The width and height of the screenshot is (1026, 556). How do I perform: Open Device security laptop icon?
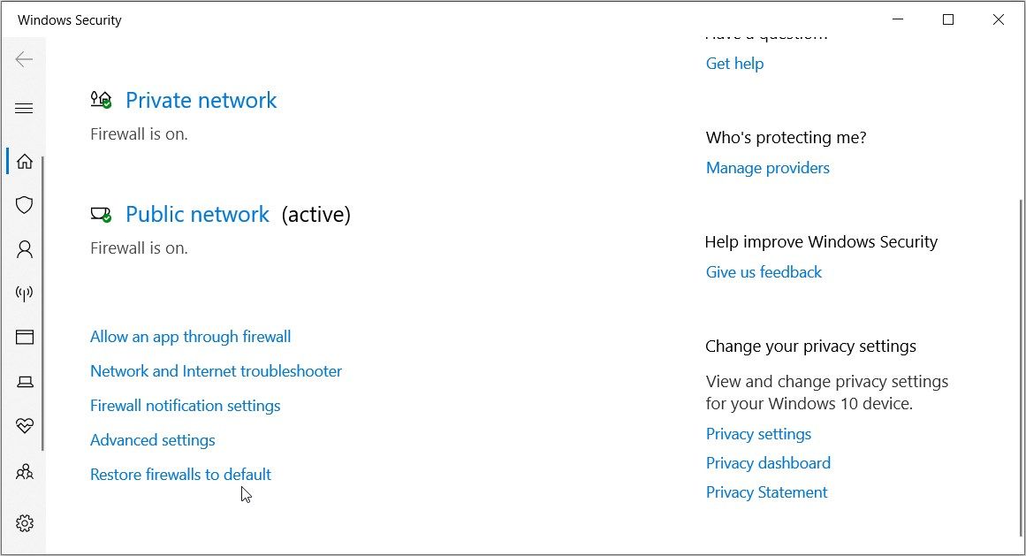pos(25,382)
